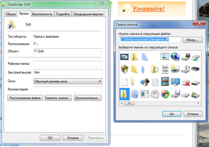This screenshot has height=147, width=209.
Task: Select the sheet music document icon
Action: (x=165, y=69)
